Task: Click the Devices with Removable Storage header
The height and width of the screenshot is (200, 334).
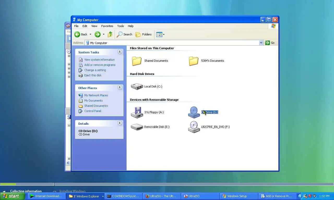Action: pos(154,100)
